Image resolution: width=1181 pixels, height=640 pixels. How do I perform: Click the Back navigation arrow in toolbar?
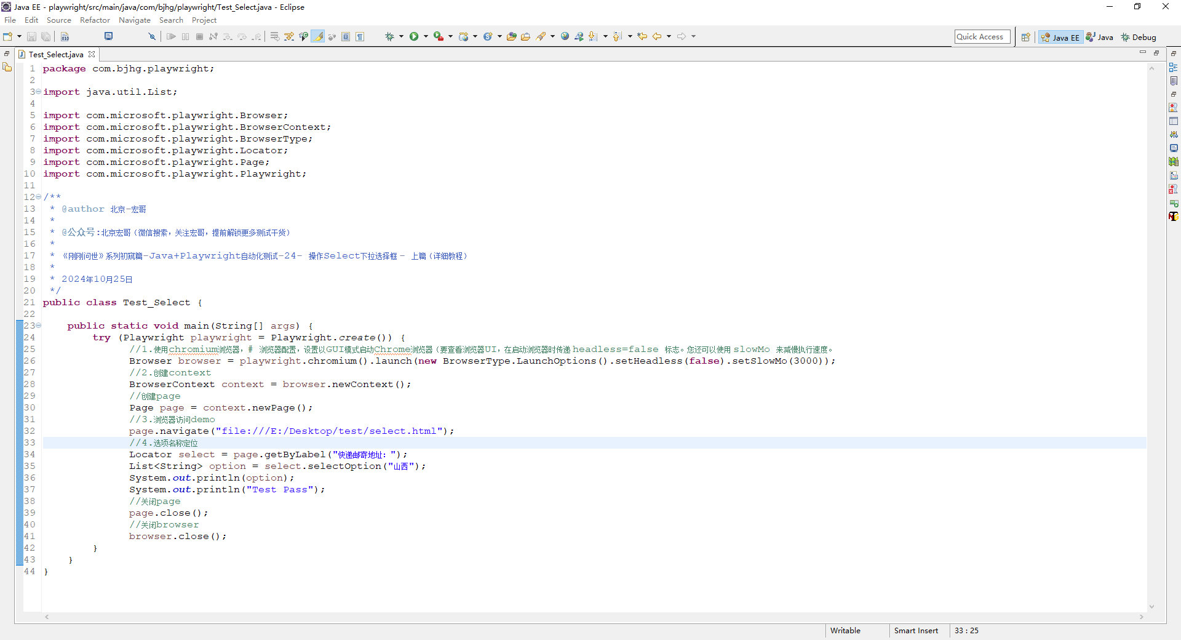(657, 37)
